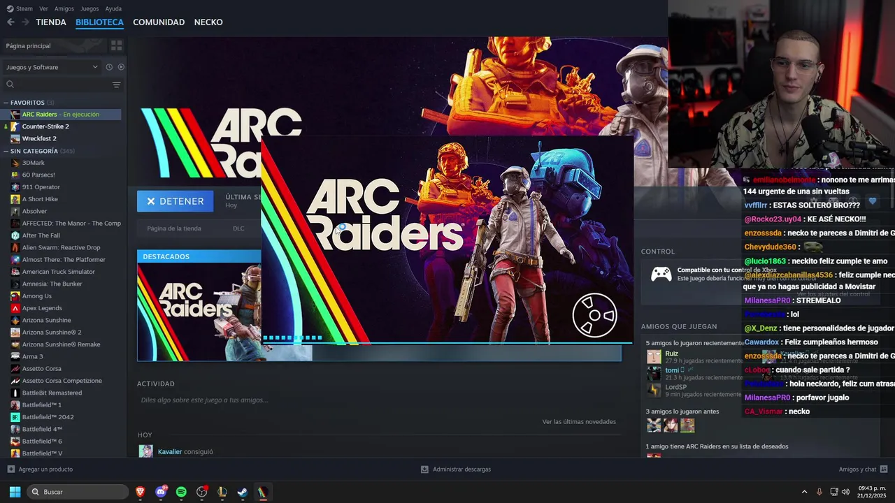
Task: Click the plus icon beside Agregar un producto
Action: [10, 469]
